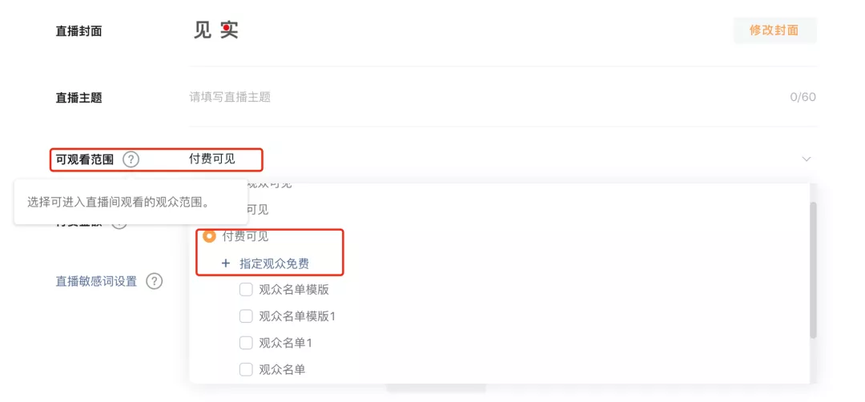Check the last 观众名单 checkbox

pyautogui.click(x=246, y=369)
